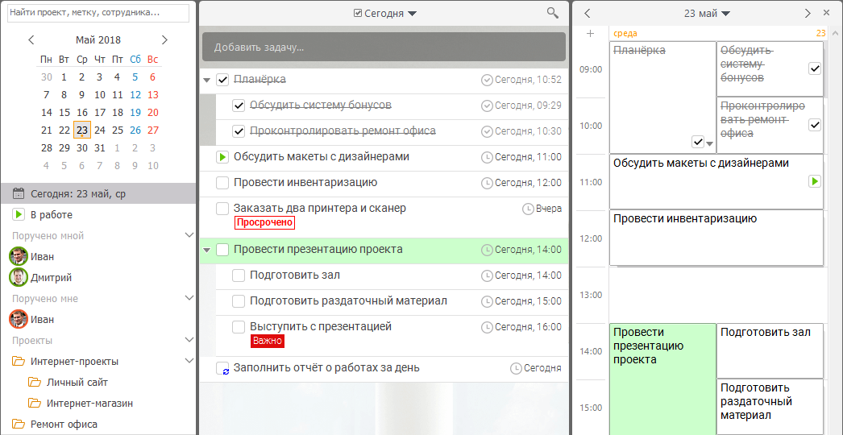Click the search magnifier icon in task list header

coord(552,13)
